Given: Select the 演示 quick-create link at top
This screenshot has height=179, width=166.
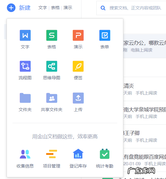Looking at the screenshot, I should 68,8.
